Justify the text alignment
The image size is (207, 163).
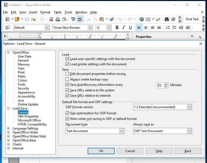159,28
